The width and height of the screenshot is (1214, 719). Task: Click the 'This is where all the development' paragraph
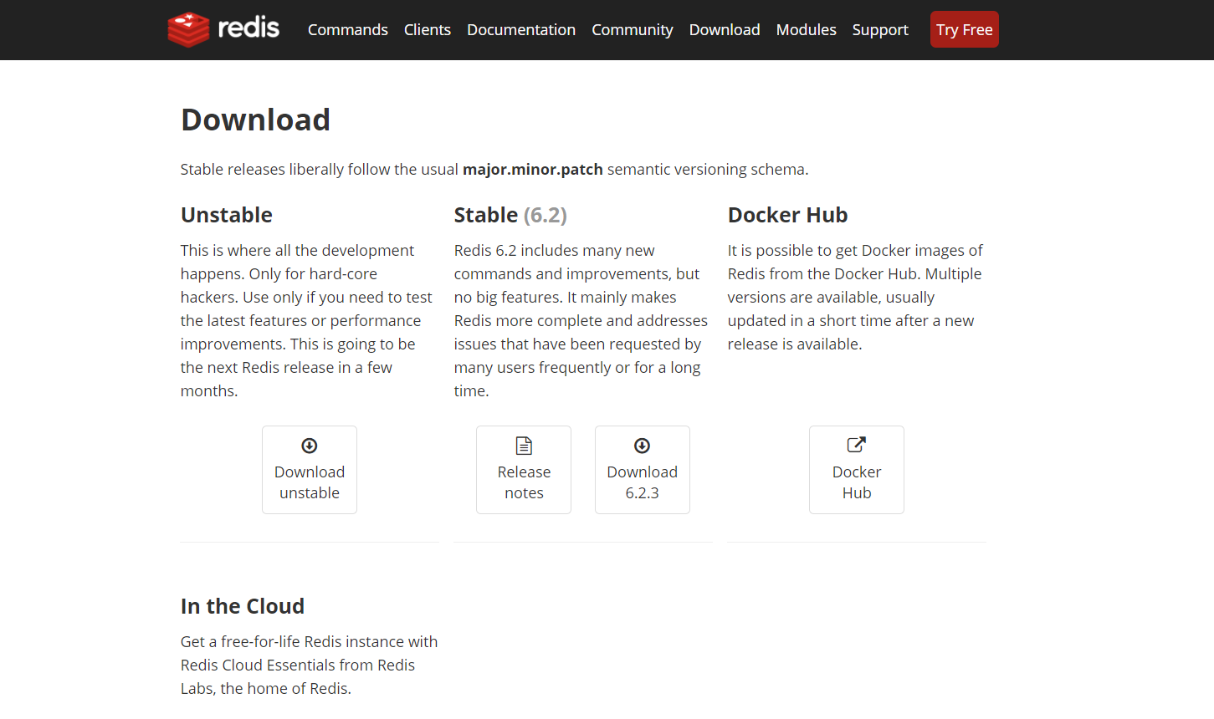pyautogui.click(x=307, y=320)
